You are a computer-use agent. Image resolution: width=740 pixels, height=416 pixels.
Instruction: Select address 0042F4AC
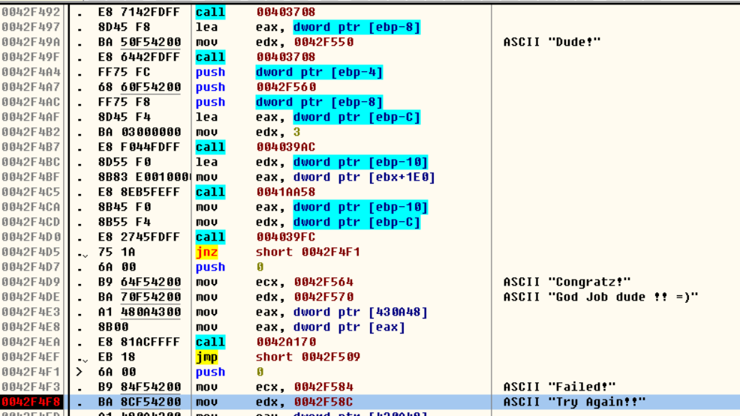(32, 102)
